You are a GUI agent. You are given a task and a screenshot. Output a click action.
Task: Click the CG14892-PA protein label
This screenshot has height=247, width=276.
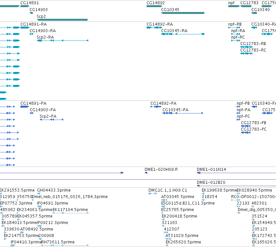pyautogui.click(x=163, y=103)
